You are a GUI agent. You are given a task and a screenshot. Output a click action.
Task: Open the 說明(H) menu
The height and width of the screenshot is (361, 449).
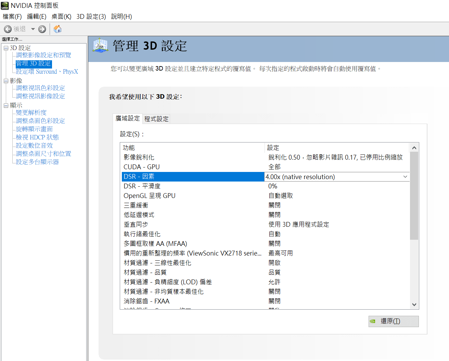[x=121, y=16]
